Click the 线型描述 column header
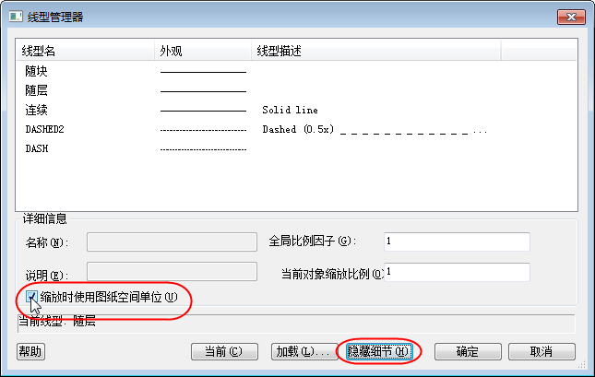This screenshot has width=595, height=377. (376, 51)
